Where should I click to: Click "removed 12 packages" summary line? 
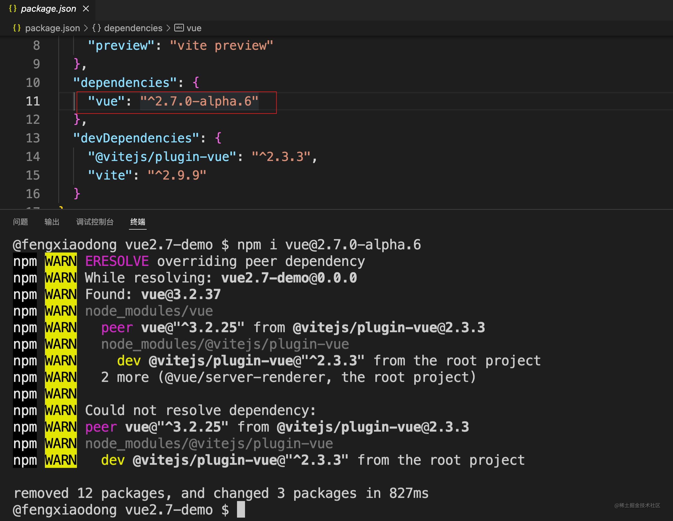[x=221, y=493]
